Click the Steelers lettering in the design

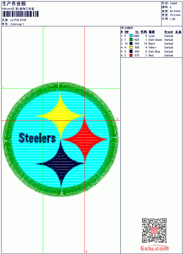pos(37,138)
